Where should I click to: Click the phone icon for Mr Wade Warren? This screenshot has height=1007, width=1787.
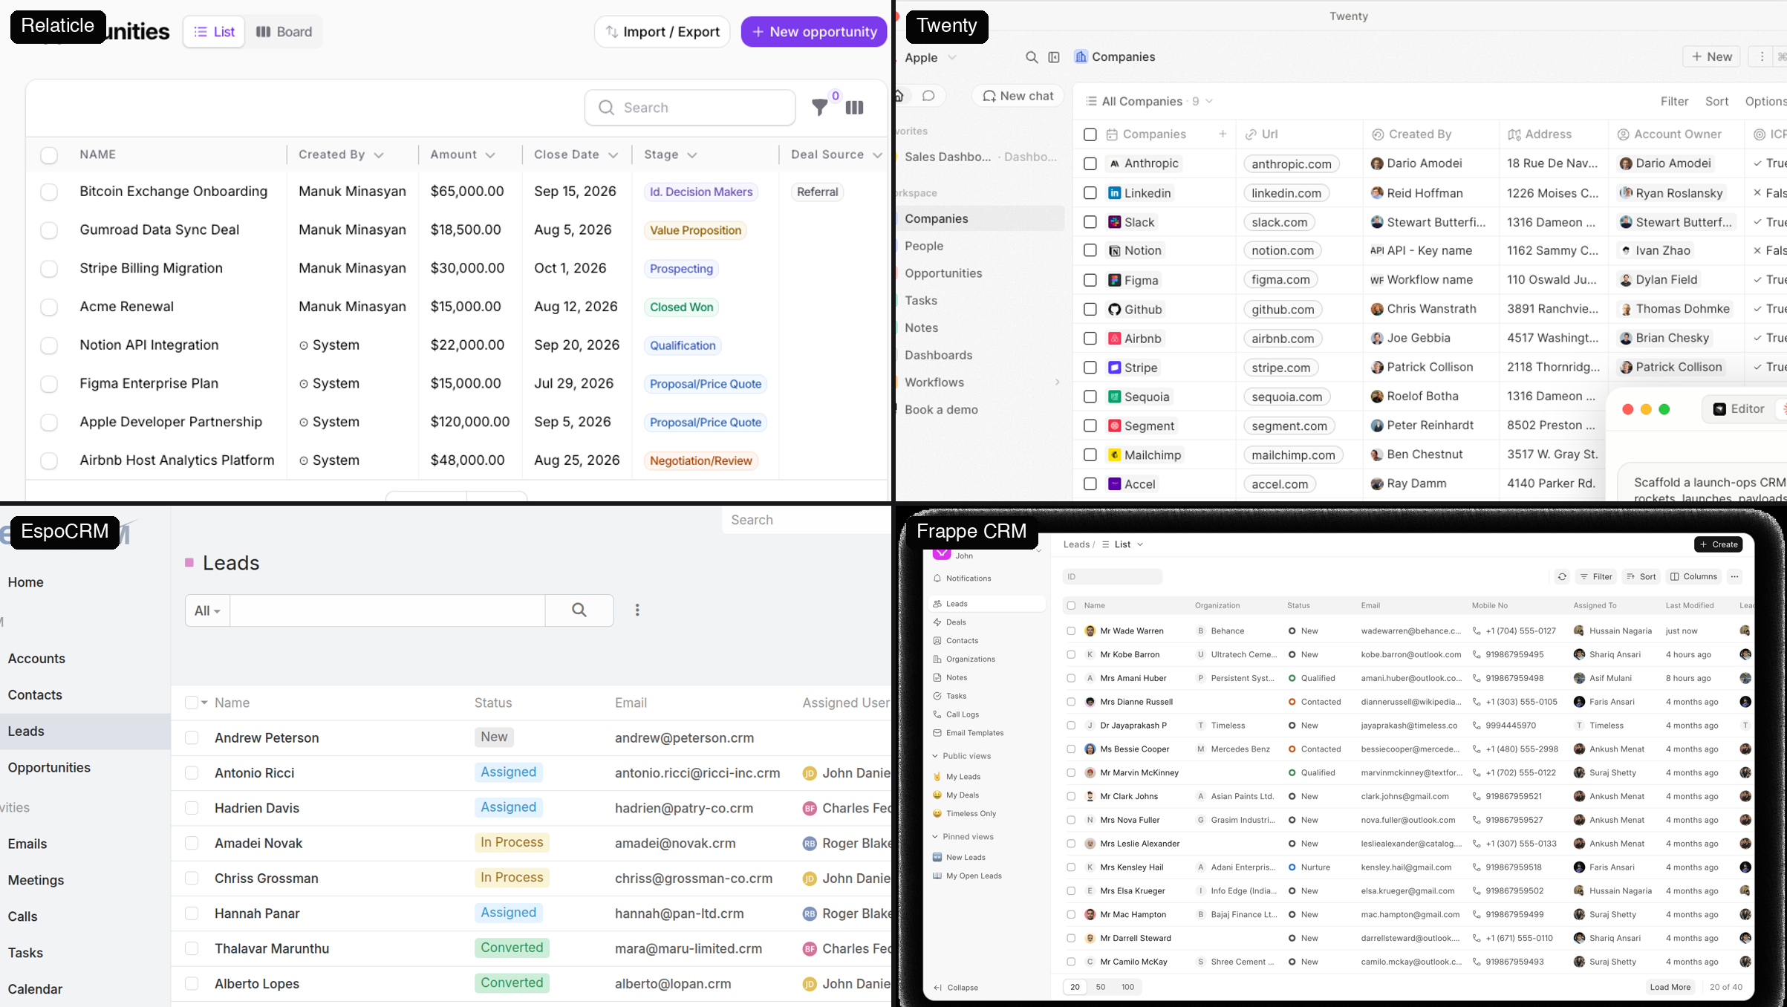(1477, 631)
